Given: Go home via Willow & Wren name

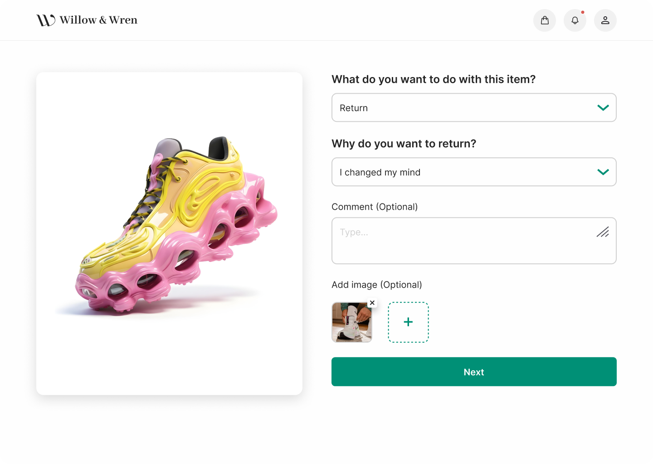Looking at the screenshot, I should click(x=98, y=20).
